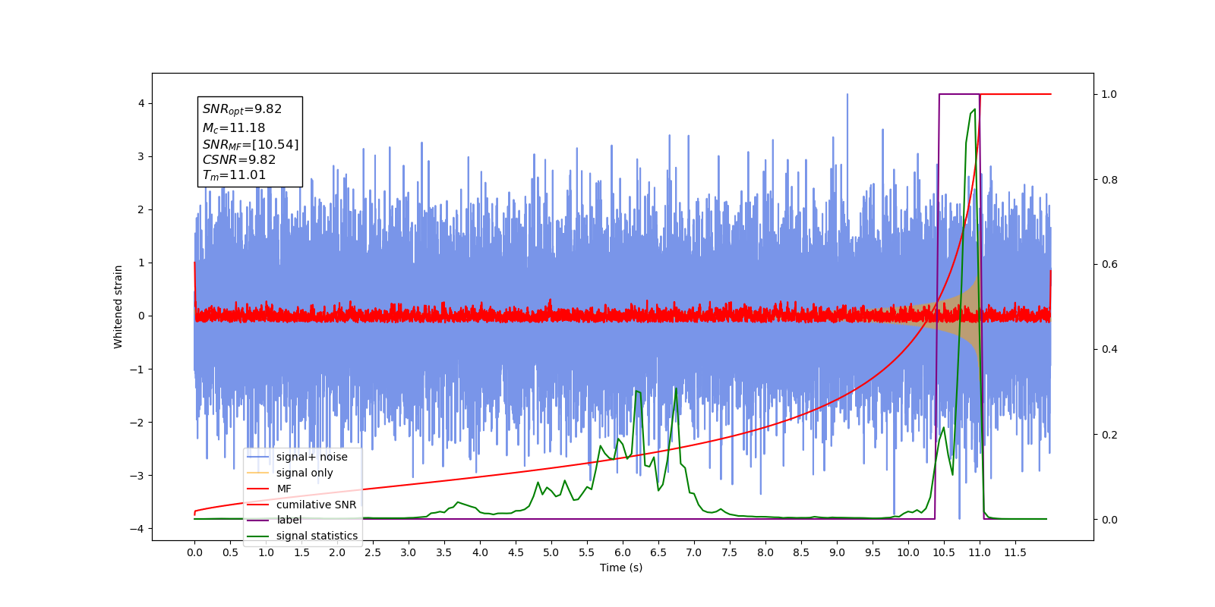
Task: Select the "Time (s)" axis label
Action: (x=621, y=568)
